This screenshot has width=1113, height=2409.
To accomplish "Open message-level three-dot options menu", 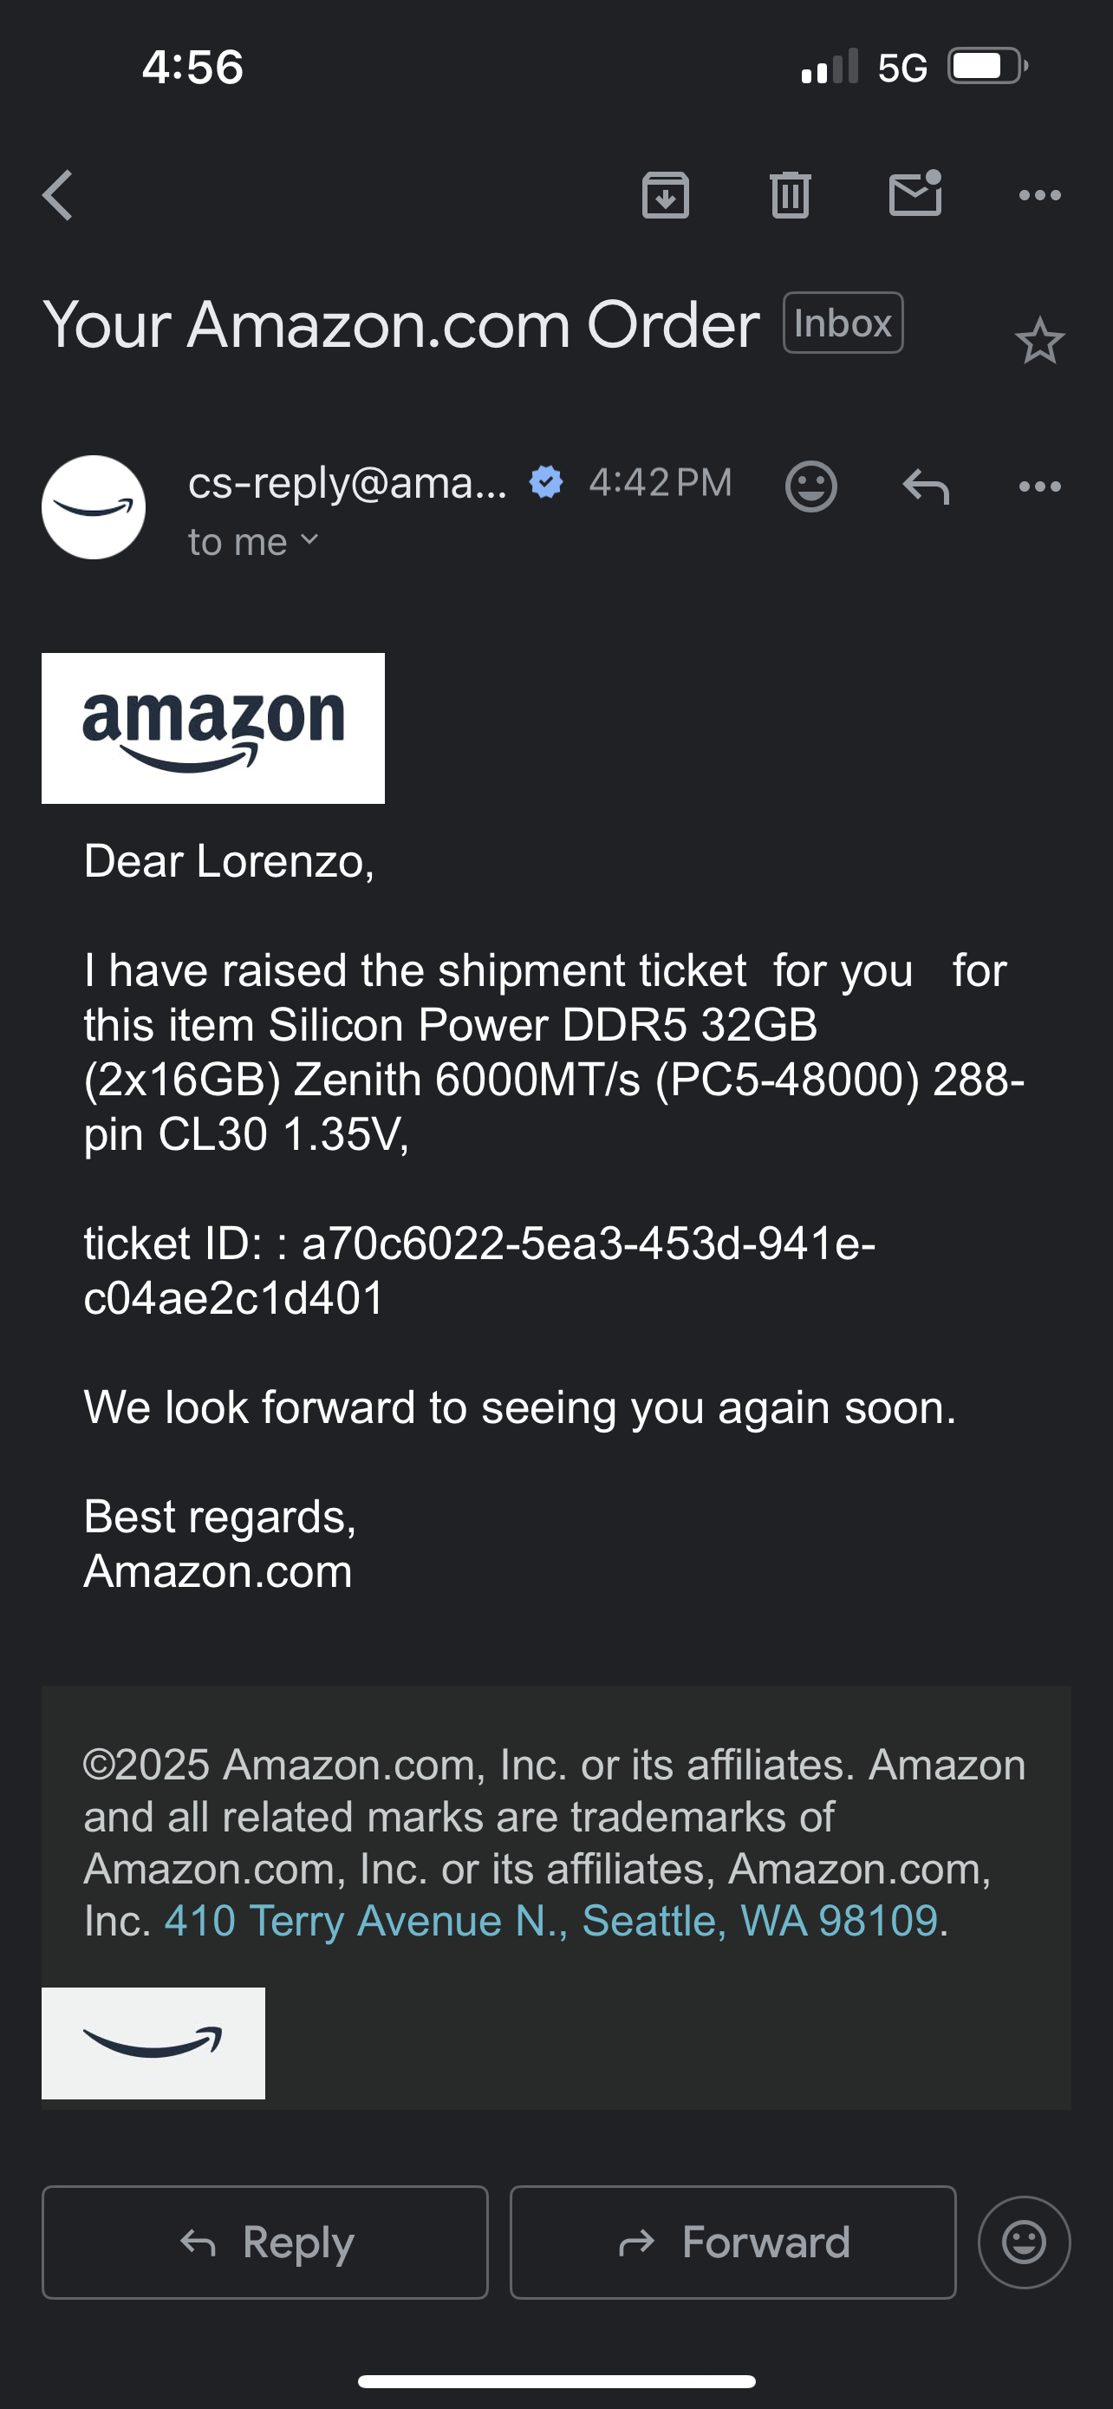I will [x=1039, y=486].
